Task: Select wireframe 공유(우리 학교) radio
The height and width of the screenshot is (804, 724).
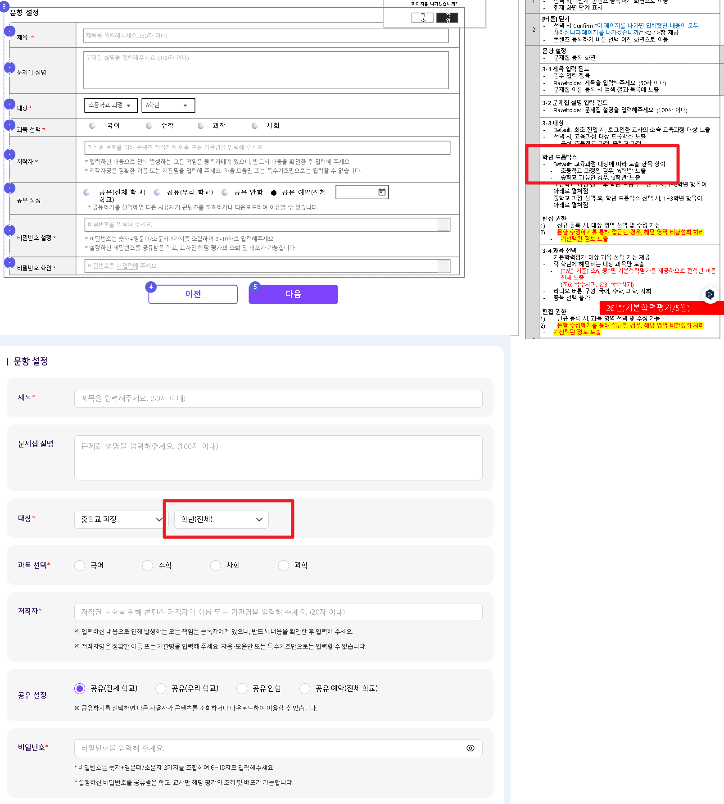Action: coord(157,192)
